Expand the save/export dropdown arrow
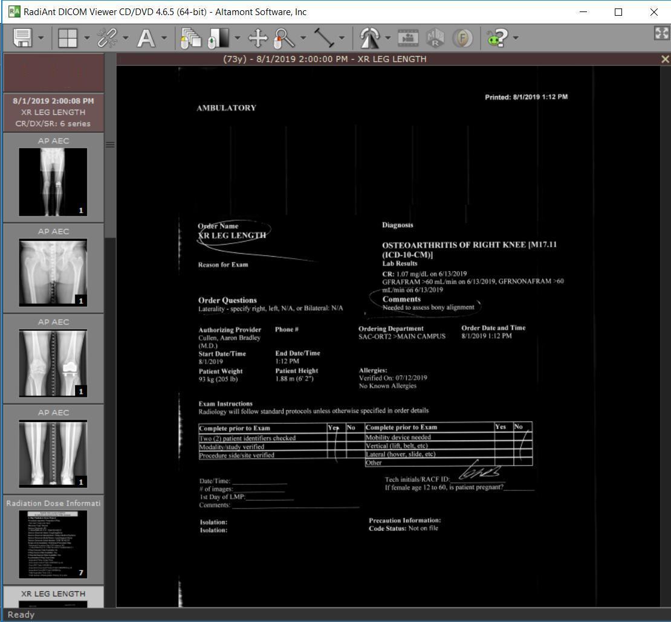Image resolution: width=671 pixels, height=622 pixels. (x=41, y=37)
